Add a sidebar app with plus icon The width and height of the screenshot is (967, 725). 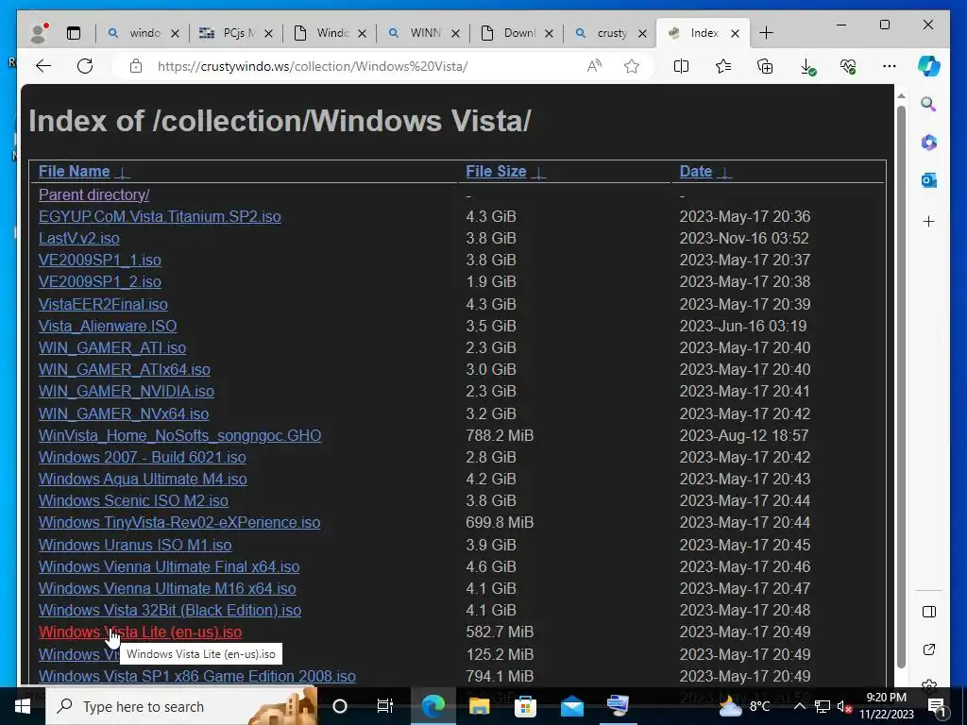coord(929,221)
